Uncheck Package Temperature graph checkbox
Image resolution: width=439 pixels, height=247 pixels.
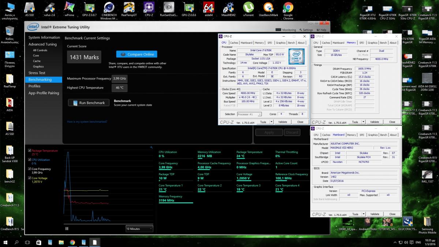pos(30,151)
